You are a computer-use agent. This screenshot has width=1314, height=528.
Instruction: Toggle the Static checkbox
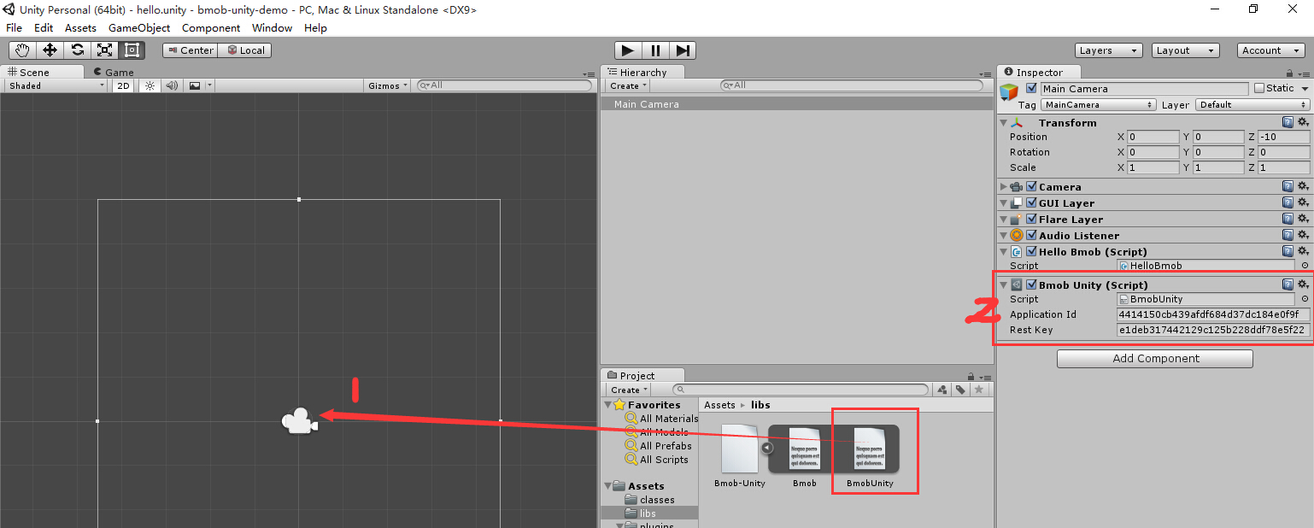tap(1259, 88)
